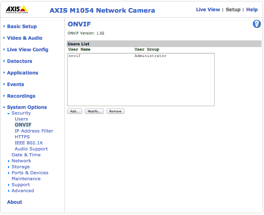Open Recordings menu
The width and height of the screenshot is (264, 215).
[21, 96]
